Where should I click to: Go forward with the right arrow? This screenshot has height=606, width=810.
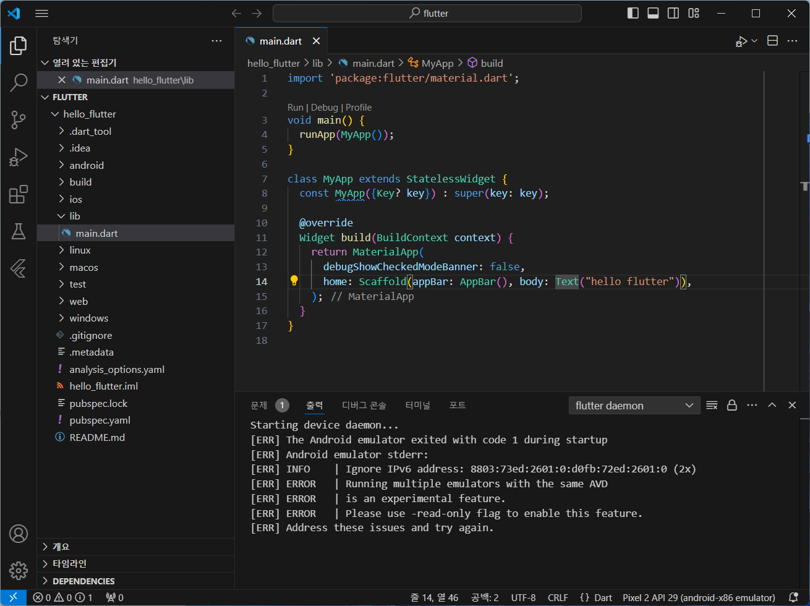(x=257, y=14)
